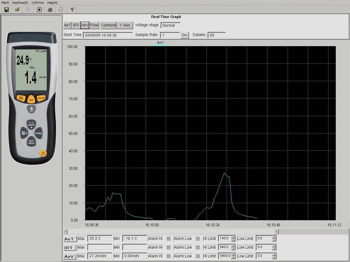
Task: Decrease the AirV Hi Limit with down arrow
Action: click(x=233, y=258)
